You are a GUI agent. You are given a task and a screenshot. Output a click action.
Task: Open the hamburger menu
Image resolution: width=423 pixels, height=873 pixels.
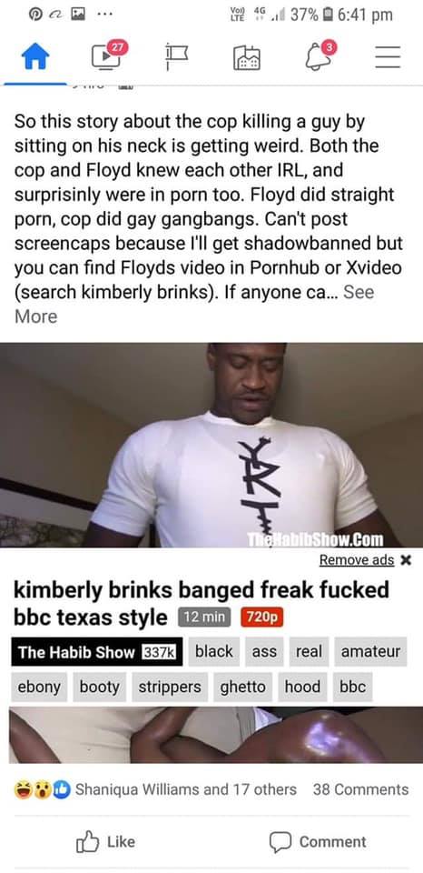[388, 57]
